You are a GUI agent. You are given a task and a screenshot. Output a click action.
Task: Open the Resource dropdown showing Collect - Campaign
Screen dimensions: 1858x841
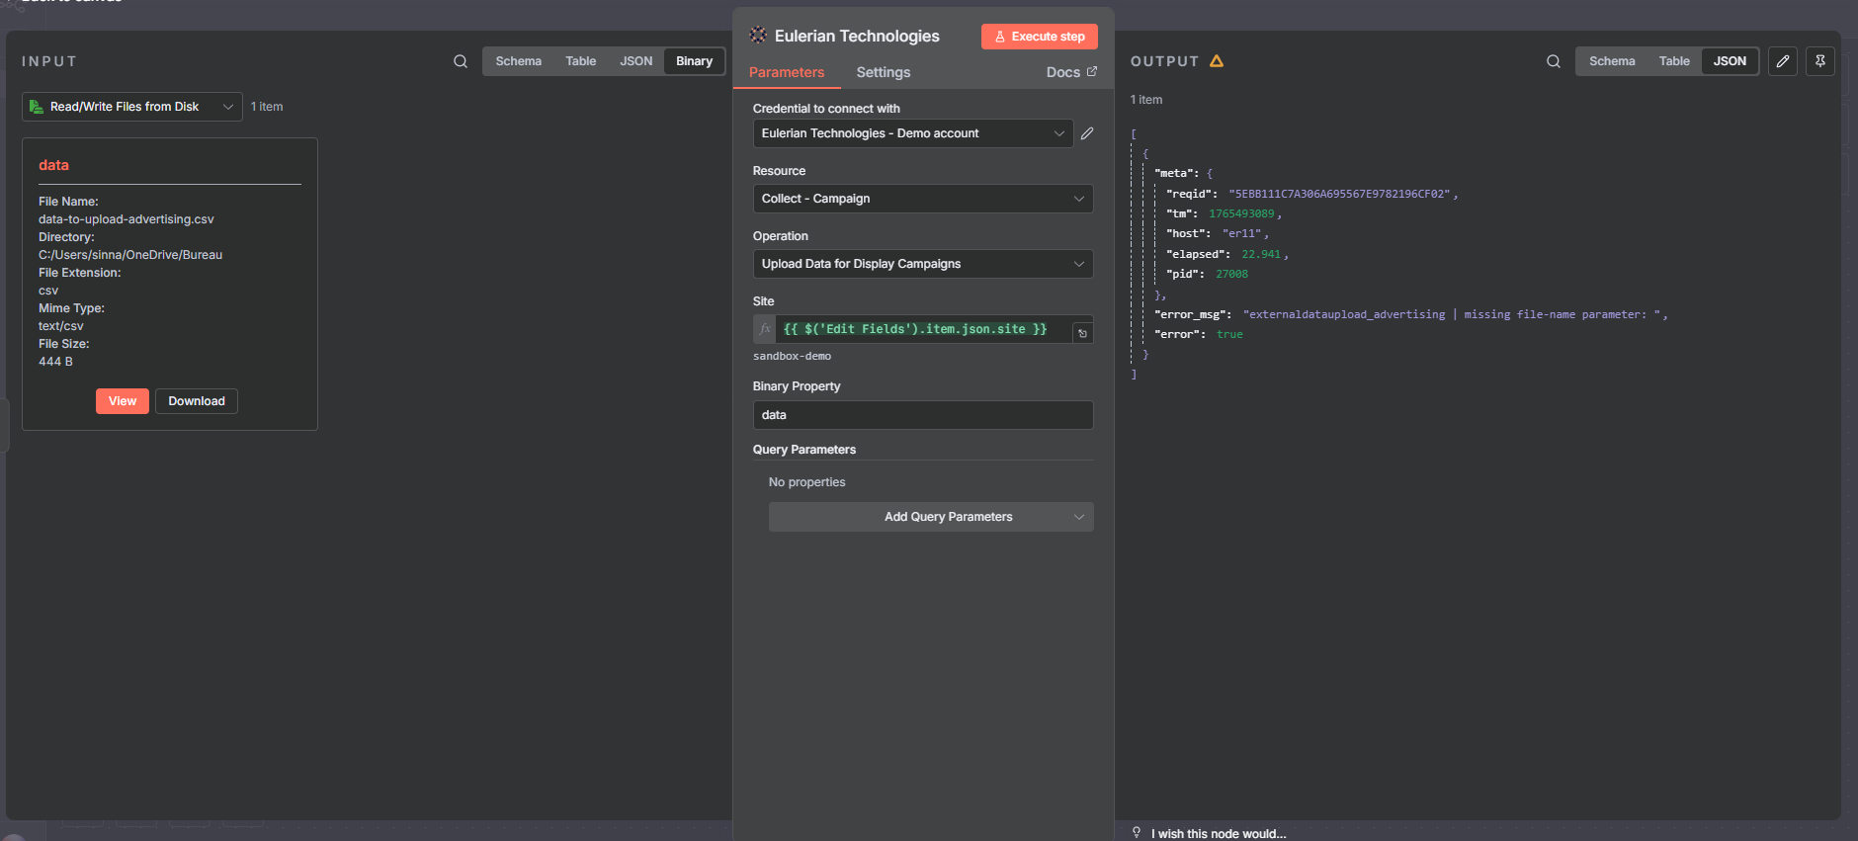pos(922,199)
